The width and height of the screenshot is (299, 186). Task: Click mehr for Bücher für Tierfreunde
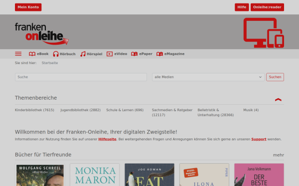[279, 155]
